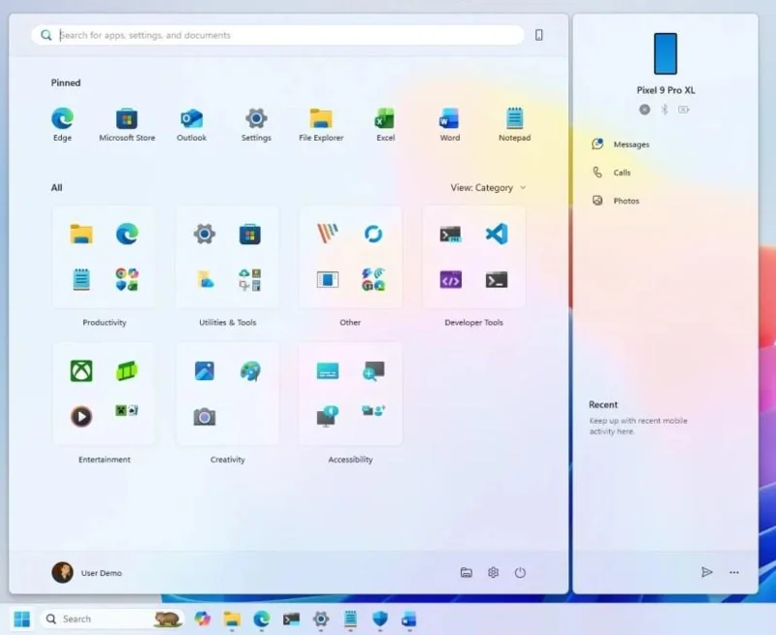The image size is (776, 635).
Task: Open more options ellipsis in phone panel
Action: 734,572
